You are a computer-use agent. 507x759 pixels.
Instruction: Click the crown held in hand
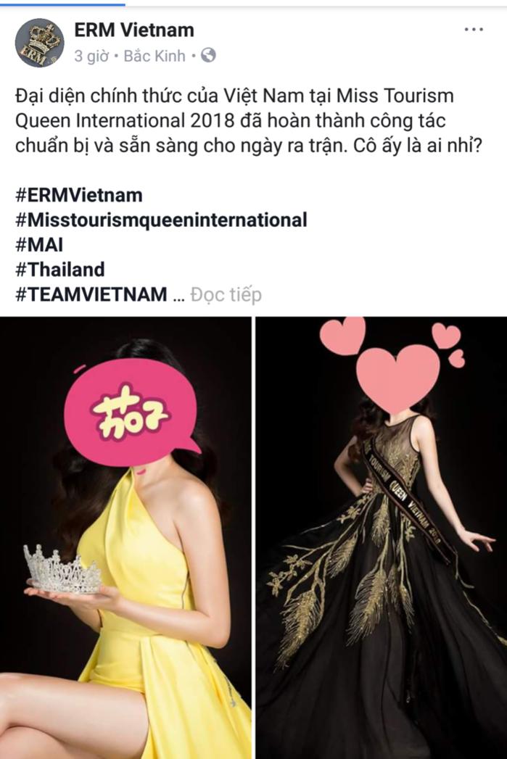tap(63, 569)
